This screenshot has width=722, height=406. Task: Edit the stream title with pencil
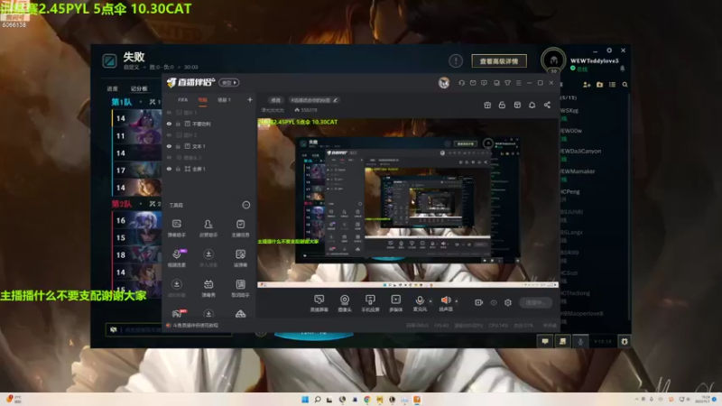point(335,100)
